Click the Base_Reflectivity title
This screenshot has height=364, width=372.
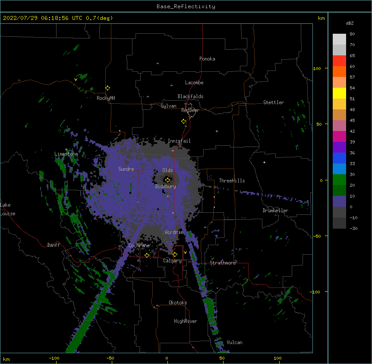[186, 6]
